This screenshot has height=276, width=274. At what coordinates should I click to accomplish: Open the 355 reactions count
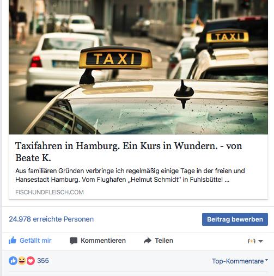coord(43,261)
